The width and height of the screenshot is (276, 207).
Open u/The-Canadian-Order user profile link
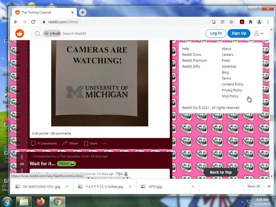coord(73,156)
